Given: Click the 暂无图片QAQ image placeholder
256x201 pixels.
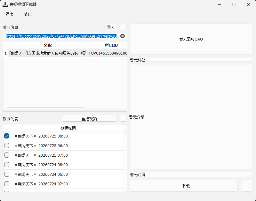Looking at the screenshot, I should coord(191,39).
